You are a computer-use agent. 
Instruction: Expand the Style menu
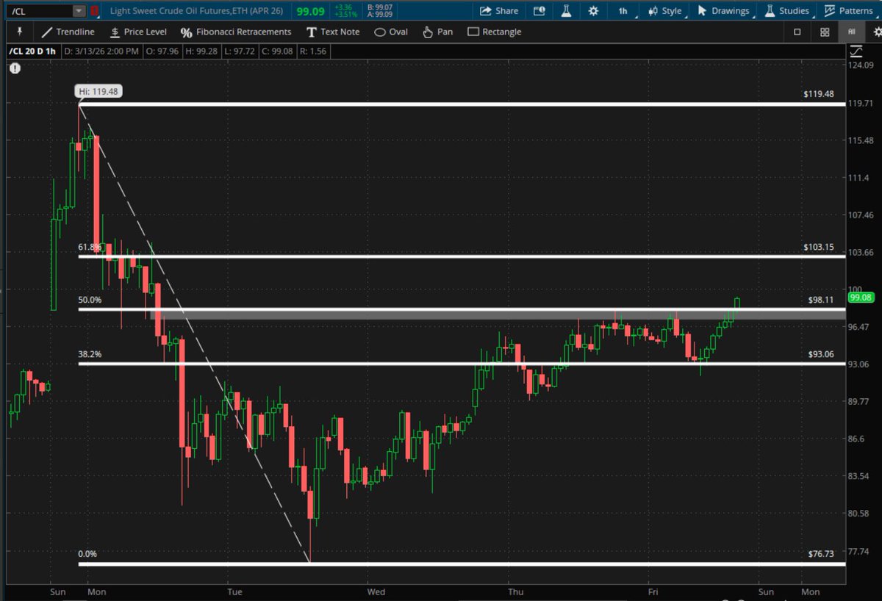pyautogui.click(x=664, y=11)
